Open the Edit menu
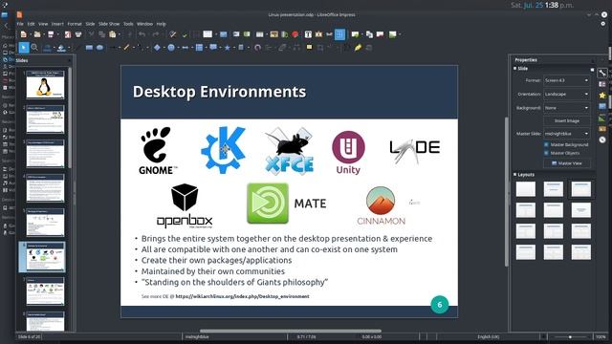Viewport: 612px width, 344px height. click(x=32, y=24)
